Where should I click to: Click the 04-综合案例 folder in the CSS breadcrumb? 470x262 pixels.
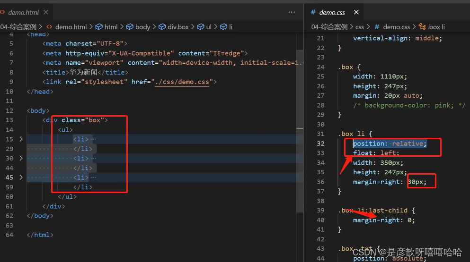pos(329,27)
